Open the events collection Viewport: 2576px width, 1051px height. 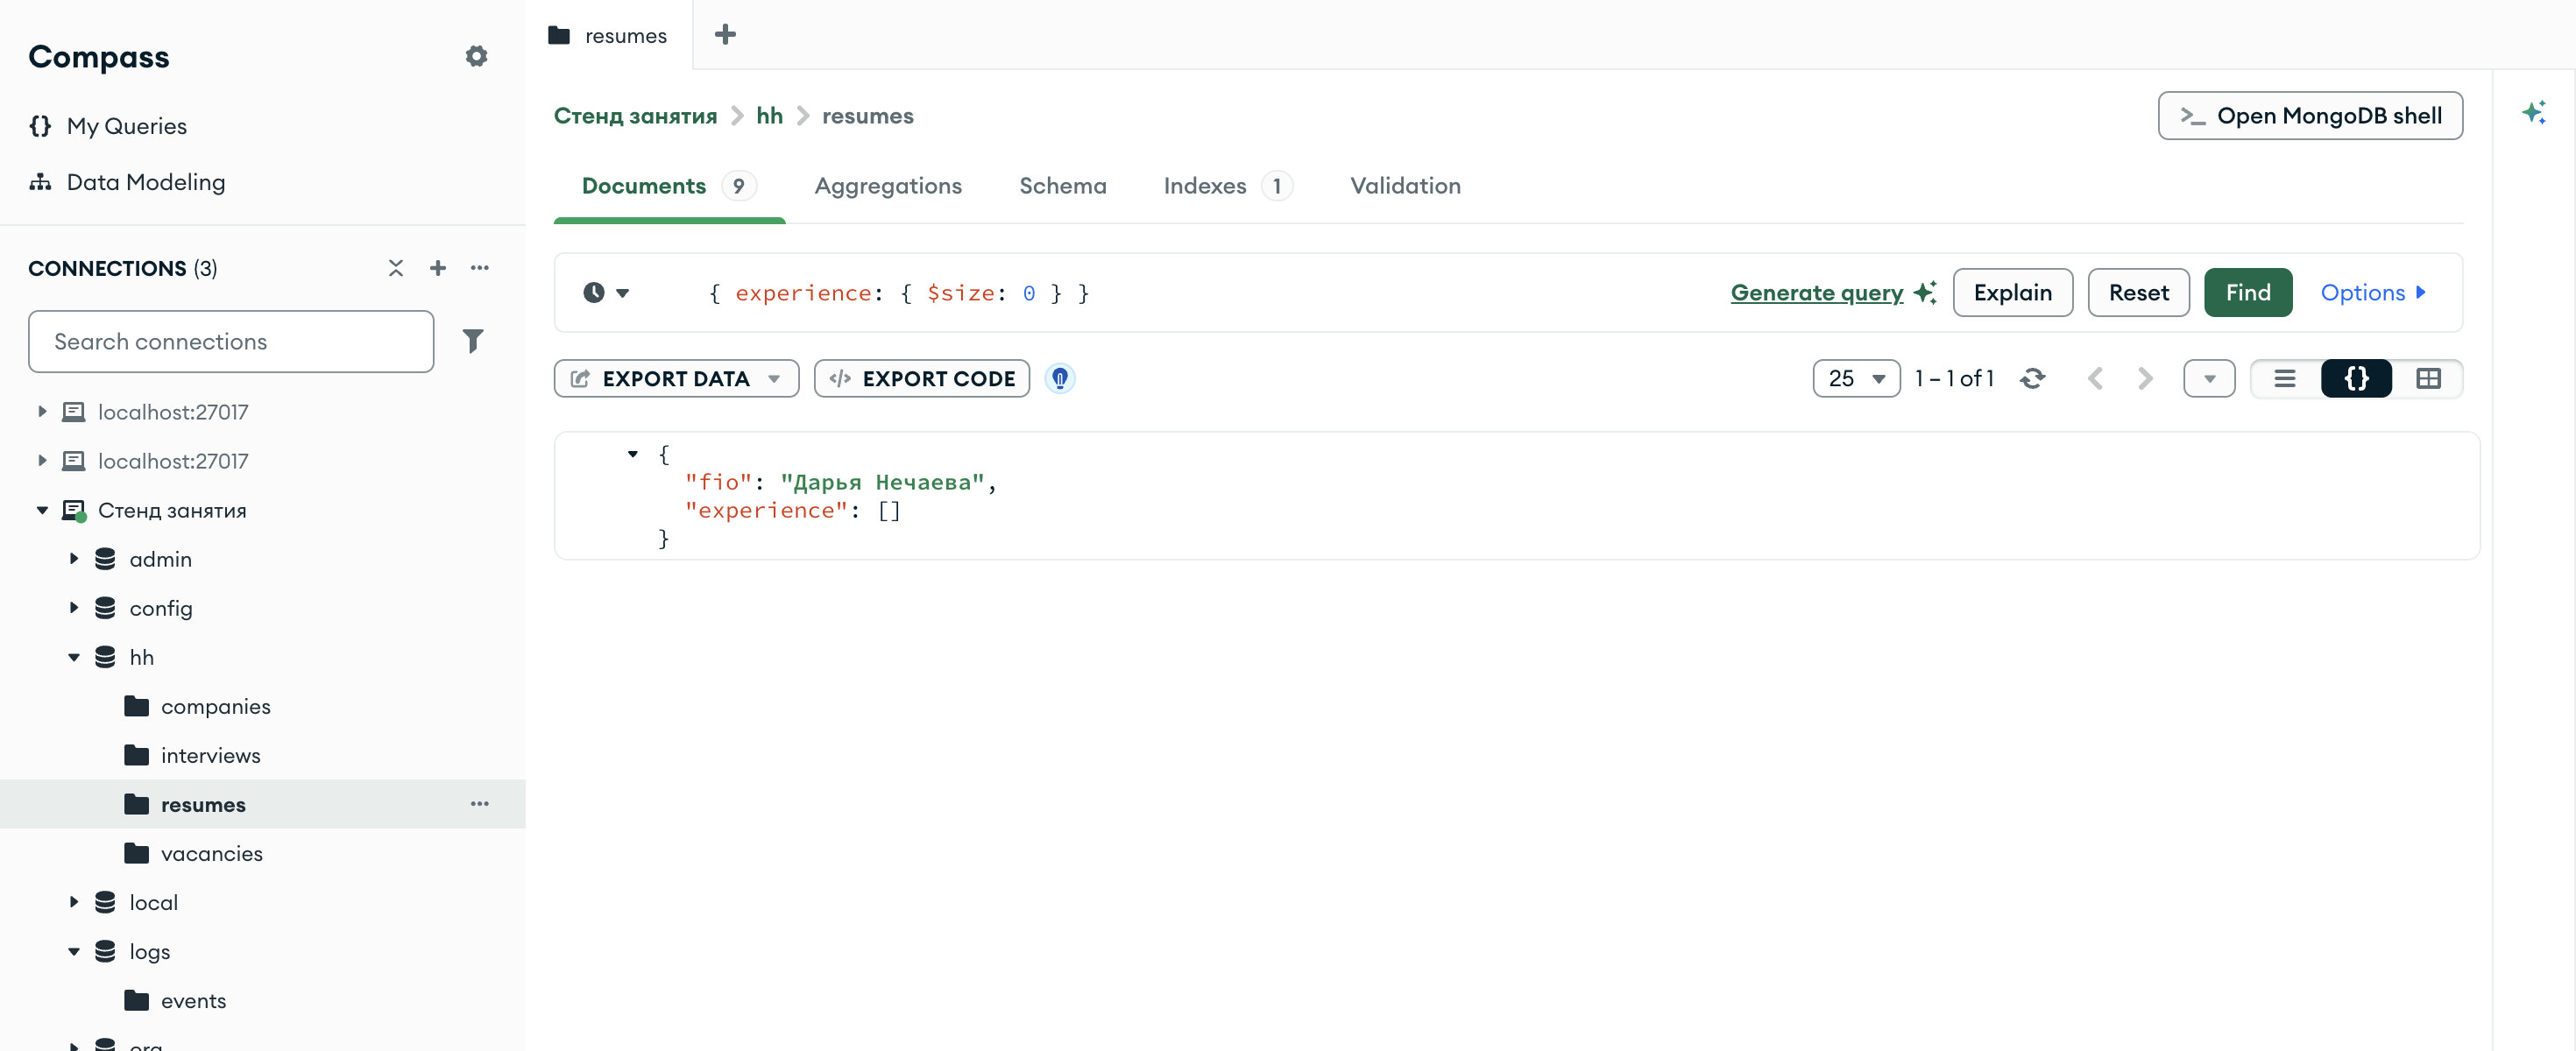tap(193, 1001)
